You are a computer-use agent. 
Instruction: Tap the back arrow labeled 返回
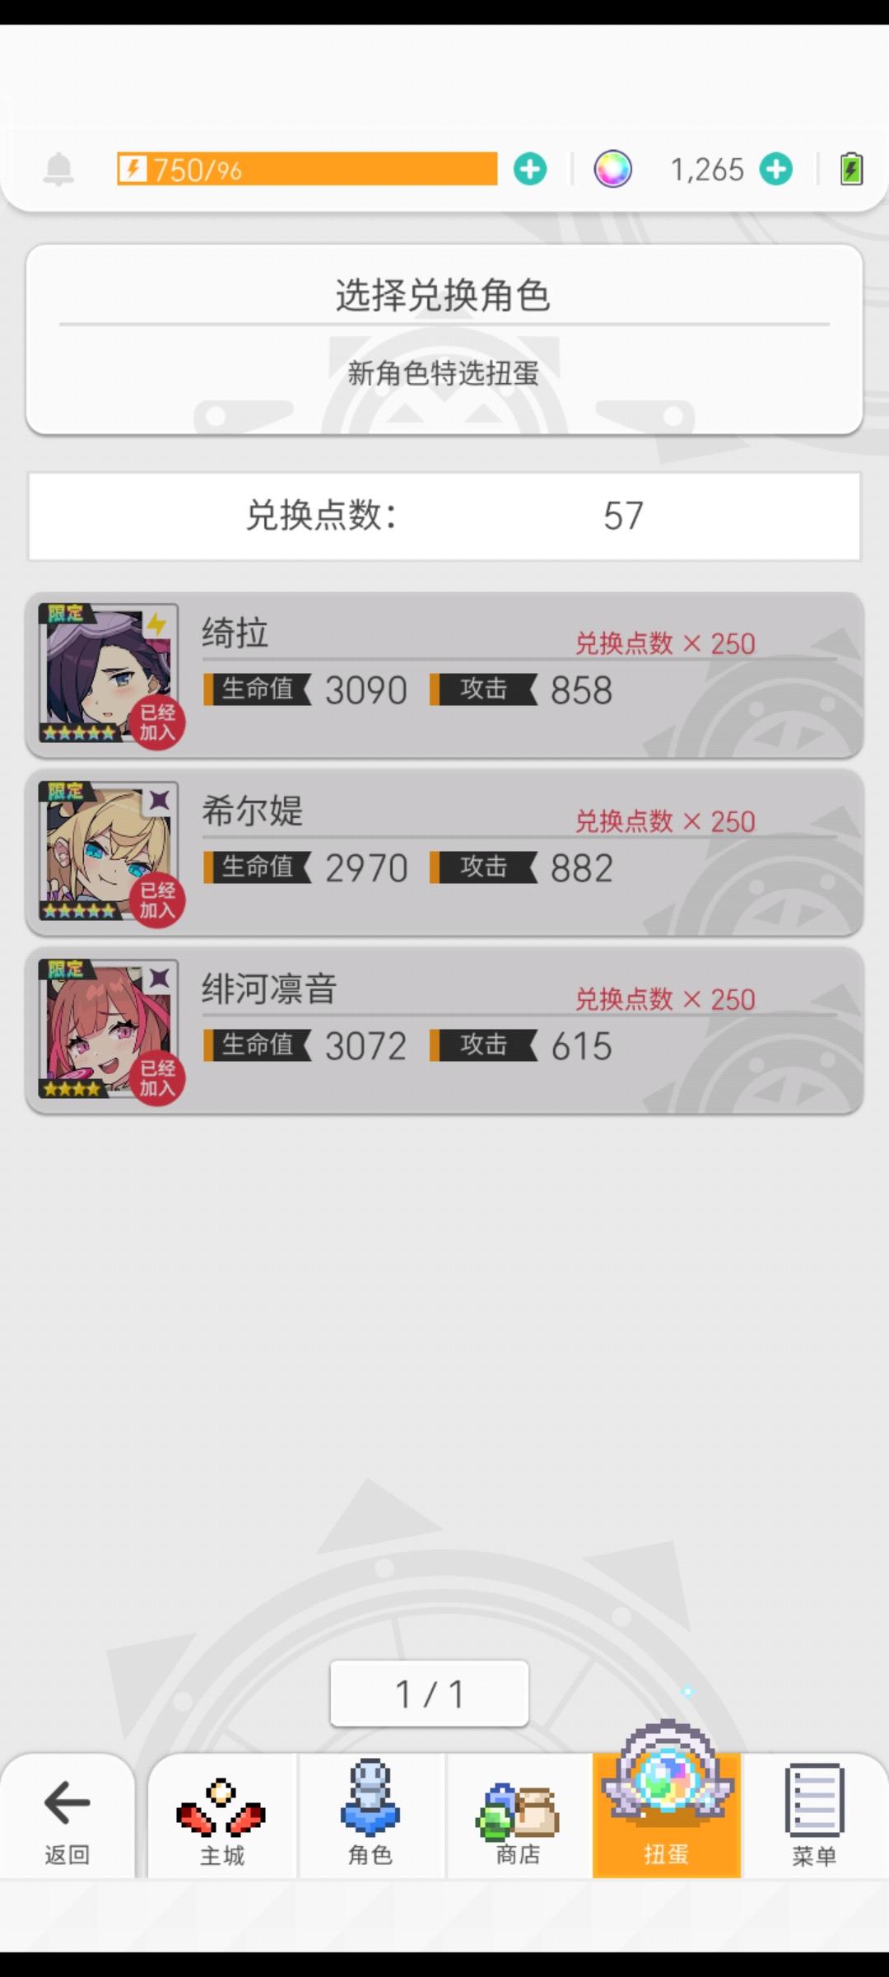pyautogui.click(x=67, y=1817)
